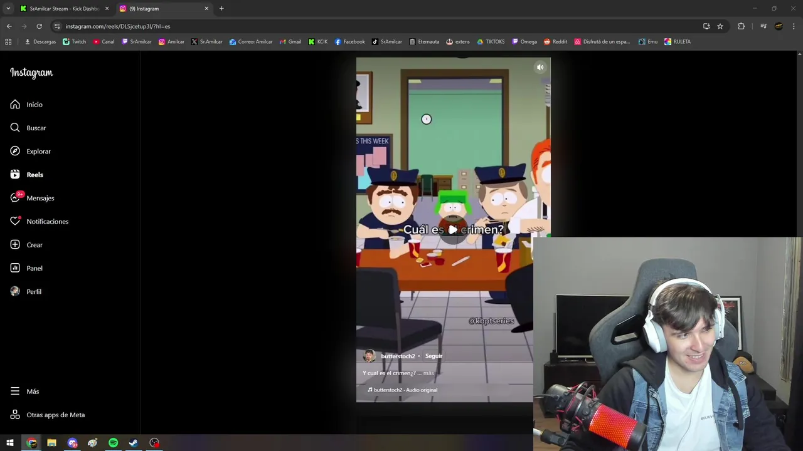Open the Facebook bookmark

pos(350,42)
